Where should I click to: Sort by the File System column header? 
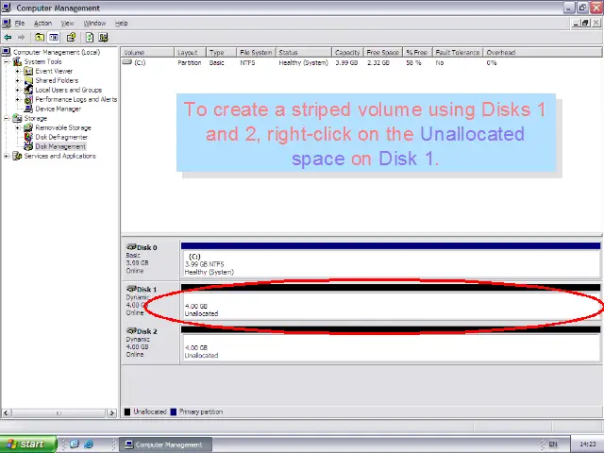[x=256, y=53]
